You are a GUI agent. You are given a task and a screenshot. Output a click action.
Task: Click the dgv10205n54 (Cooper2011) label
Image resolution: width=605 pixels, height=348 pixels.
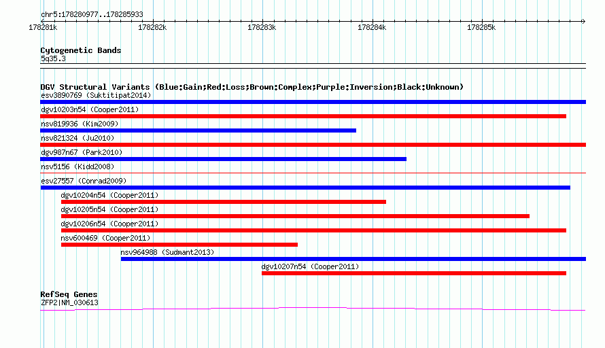tap(109, 209)
